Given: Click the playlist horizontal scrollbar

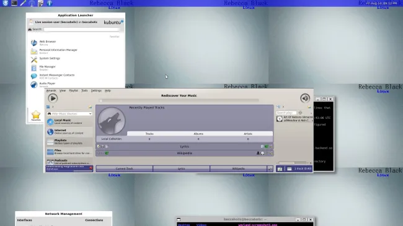Looking at the screenshot, I should point(293,163).
